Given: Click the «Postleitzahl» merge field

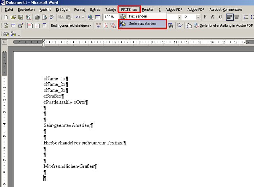Looking at the screenshot, I should click(x=58, y=102).
